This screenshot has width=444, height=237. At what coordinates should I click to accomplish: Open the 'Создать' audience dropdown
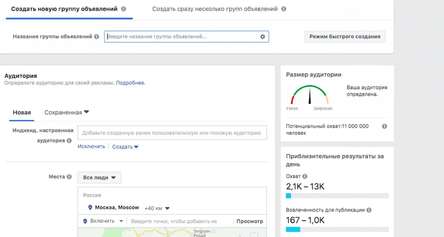coord(125,147)
